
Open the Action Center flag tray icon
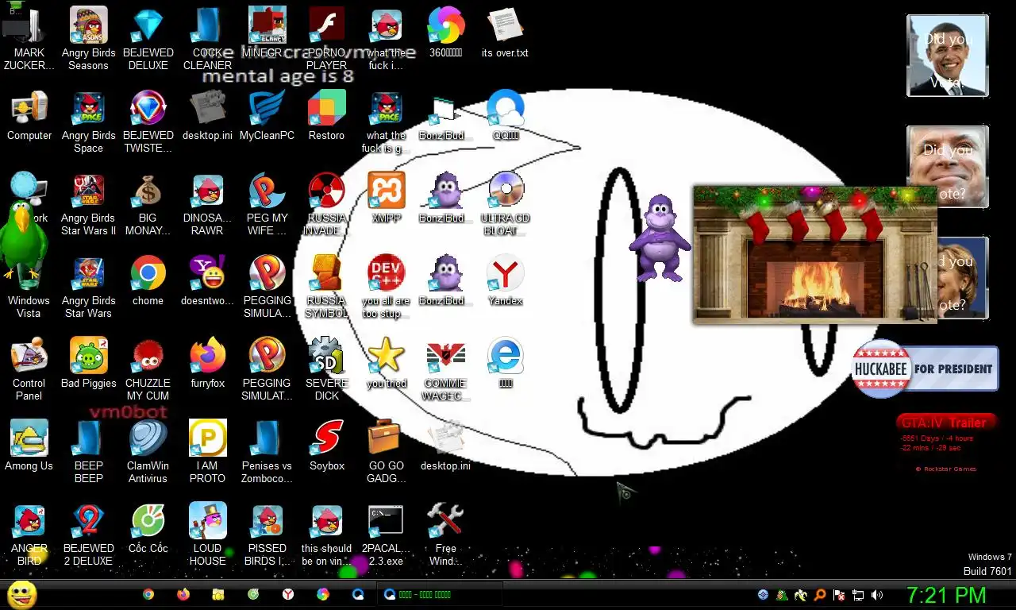[x=839, y=595]
